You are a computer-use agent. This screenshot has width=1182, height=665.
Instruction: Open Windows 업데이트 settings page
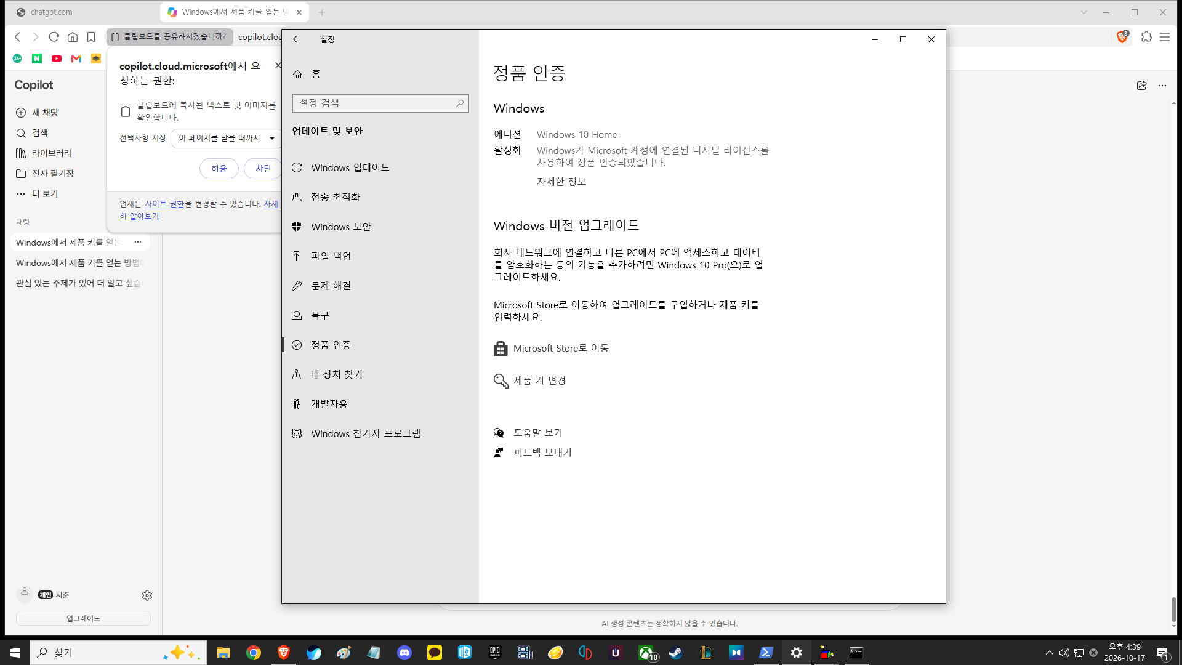(380, 167)
